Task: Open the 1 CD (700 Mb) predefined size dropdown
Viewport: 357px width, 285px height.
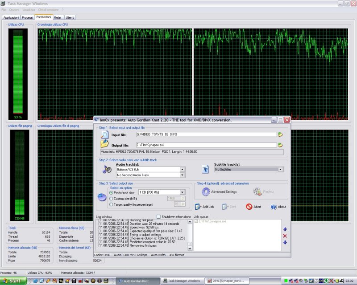Action: [x=182, y=192]
